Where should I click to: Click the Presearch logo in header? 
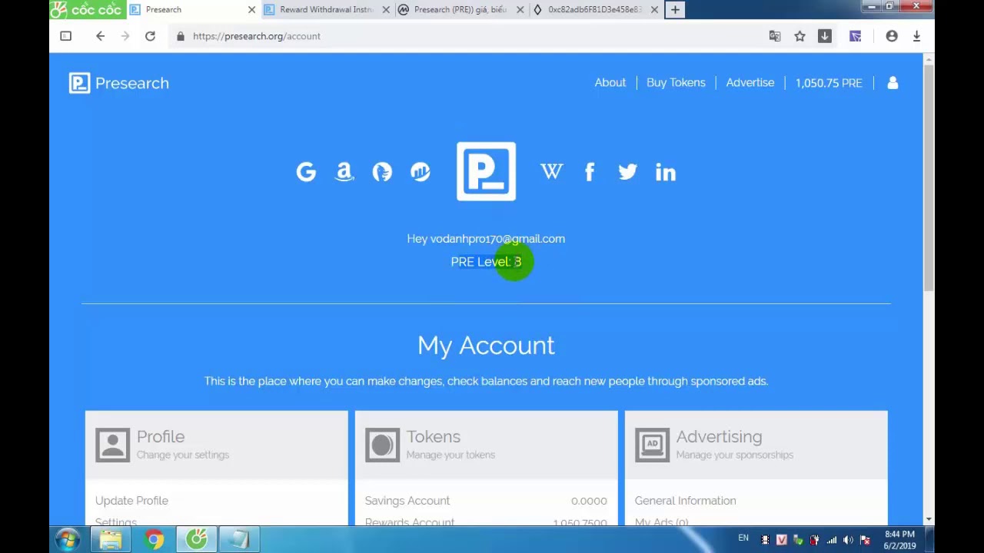point(118,83)
